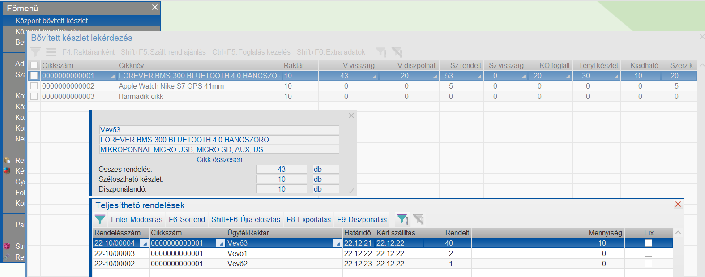Tick the checkbox for item 0000000000003
The image size is (705, 277).
(34, 96)
